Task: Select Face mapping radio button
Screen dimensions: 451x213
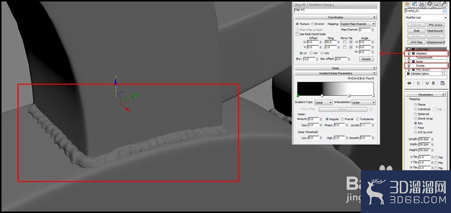Action: click(415, 128)
